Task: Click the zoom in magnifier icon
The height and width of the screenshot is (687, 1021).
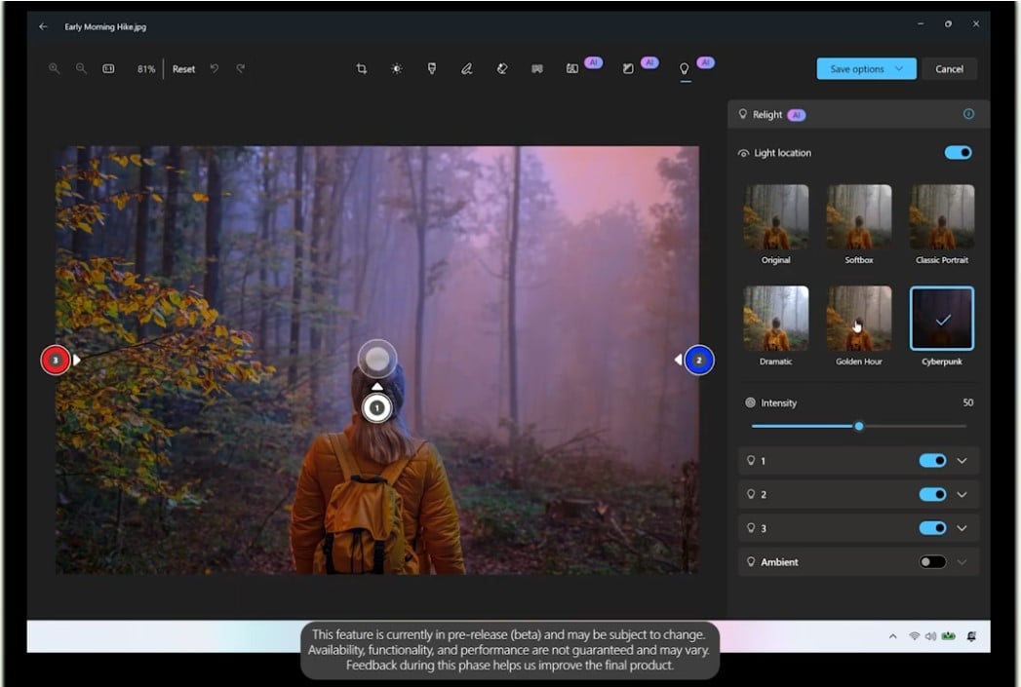Action: [54, 68]
